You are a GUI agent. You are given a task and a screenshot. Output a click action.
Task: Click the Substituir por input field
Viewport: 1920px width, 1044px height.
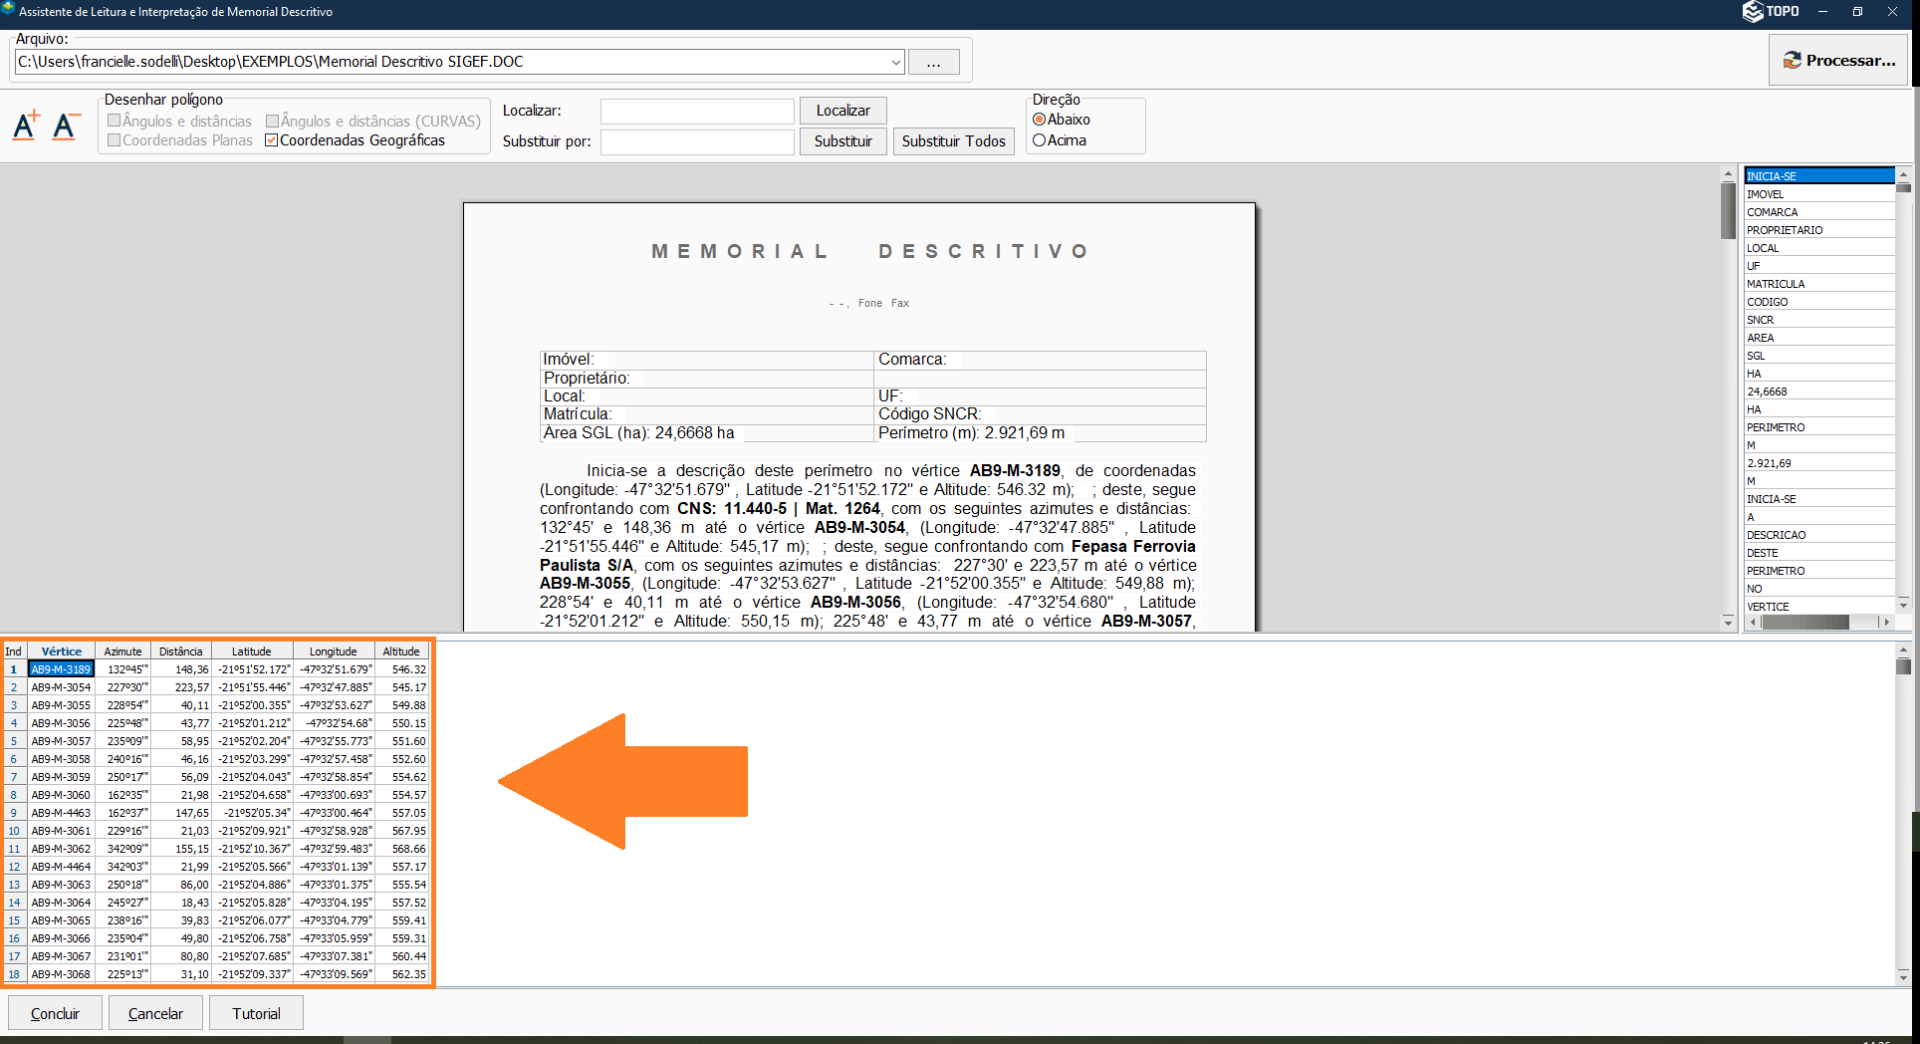tap(697, 141)
